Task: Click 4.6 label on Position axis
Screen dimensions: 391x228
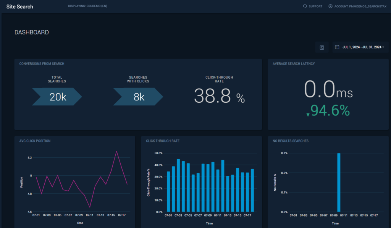Action: pyautogui.click(x=30, y=212)
